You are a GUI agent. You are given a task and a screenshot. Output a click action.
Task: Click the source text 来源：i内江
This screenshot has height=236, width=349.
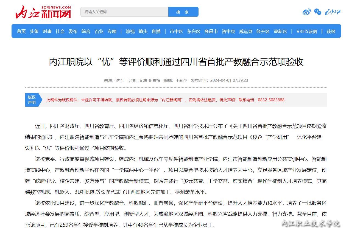[x=114, y=80]
